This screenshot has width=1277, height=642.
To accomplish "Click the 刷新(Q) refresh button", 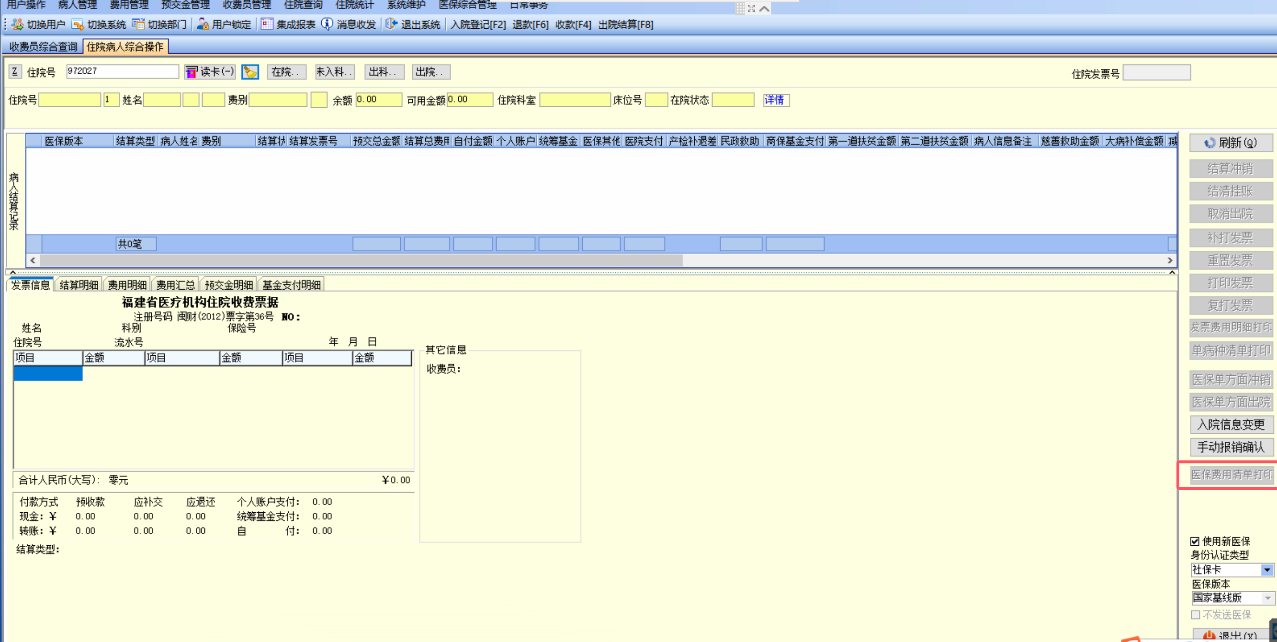I will 1231,143.
